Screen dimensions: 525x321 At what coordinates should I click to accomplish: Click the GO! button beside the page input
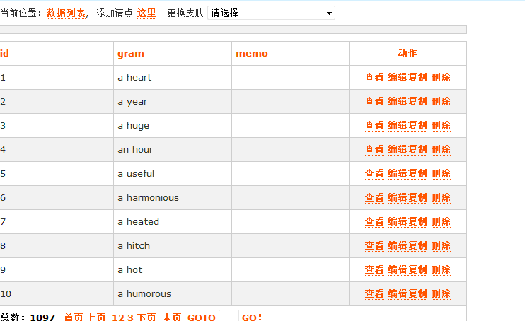point(252,317)
